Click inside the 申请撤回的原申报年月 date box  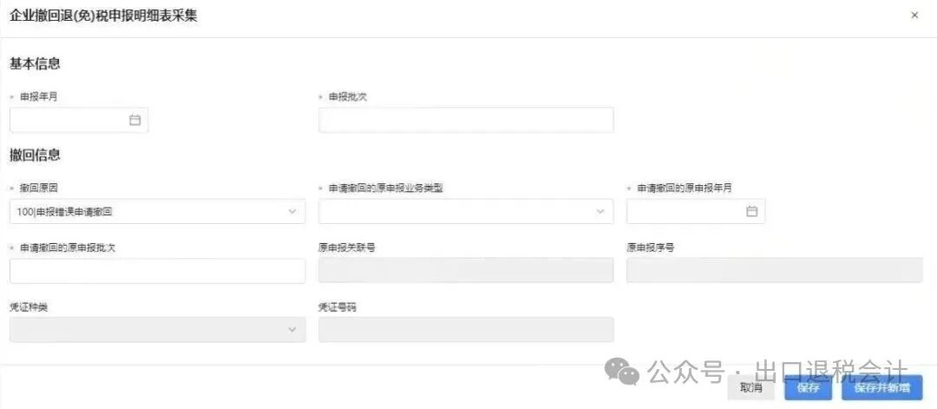tap(685, 211)
